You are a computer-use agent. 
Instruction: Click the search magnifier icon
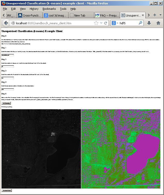141,23
